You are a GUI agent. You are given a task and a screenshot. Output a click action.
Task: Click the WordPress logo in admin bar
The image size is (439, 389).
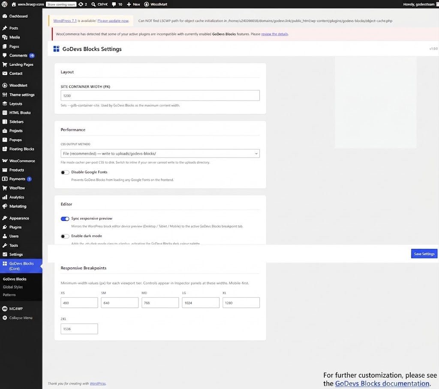tap(4, 4)
